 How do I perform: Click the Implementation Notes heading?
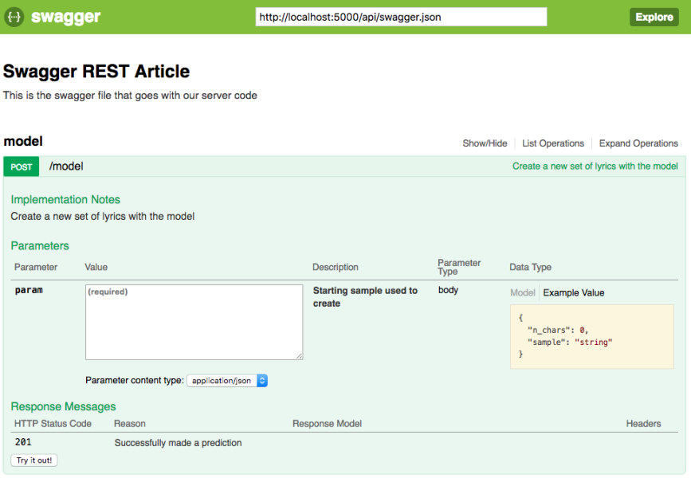(x=65, y=200)
